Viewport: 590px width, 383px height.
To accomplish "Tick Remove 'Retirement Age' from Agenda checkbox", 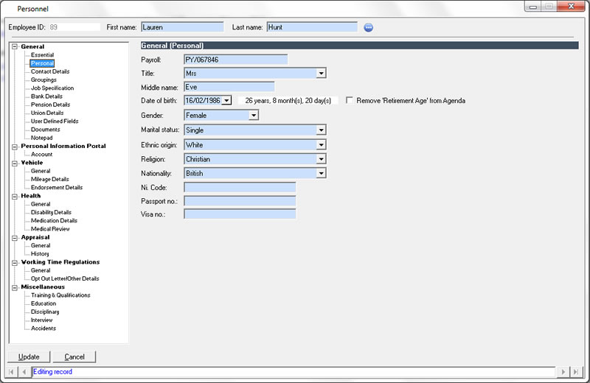I will (x=350, y=100).
